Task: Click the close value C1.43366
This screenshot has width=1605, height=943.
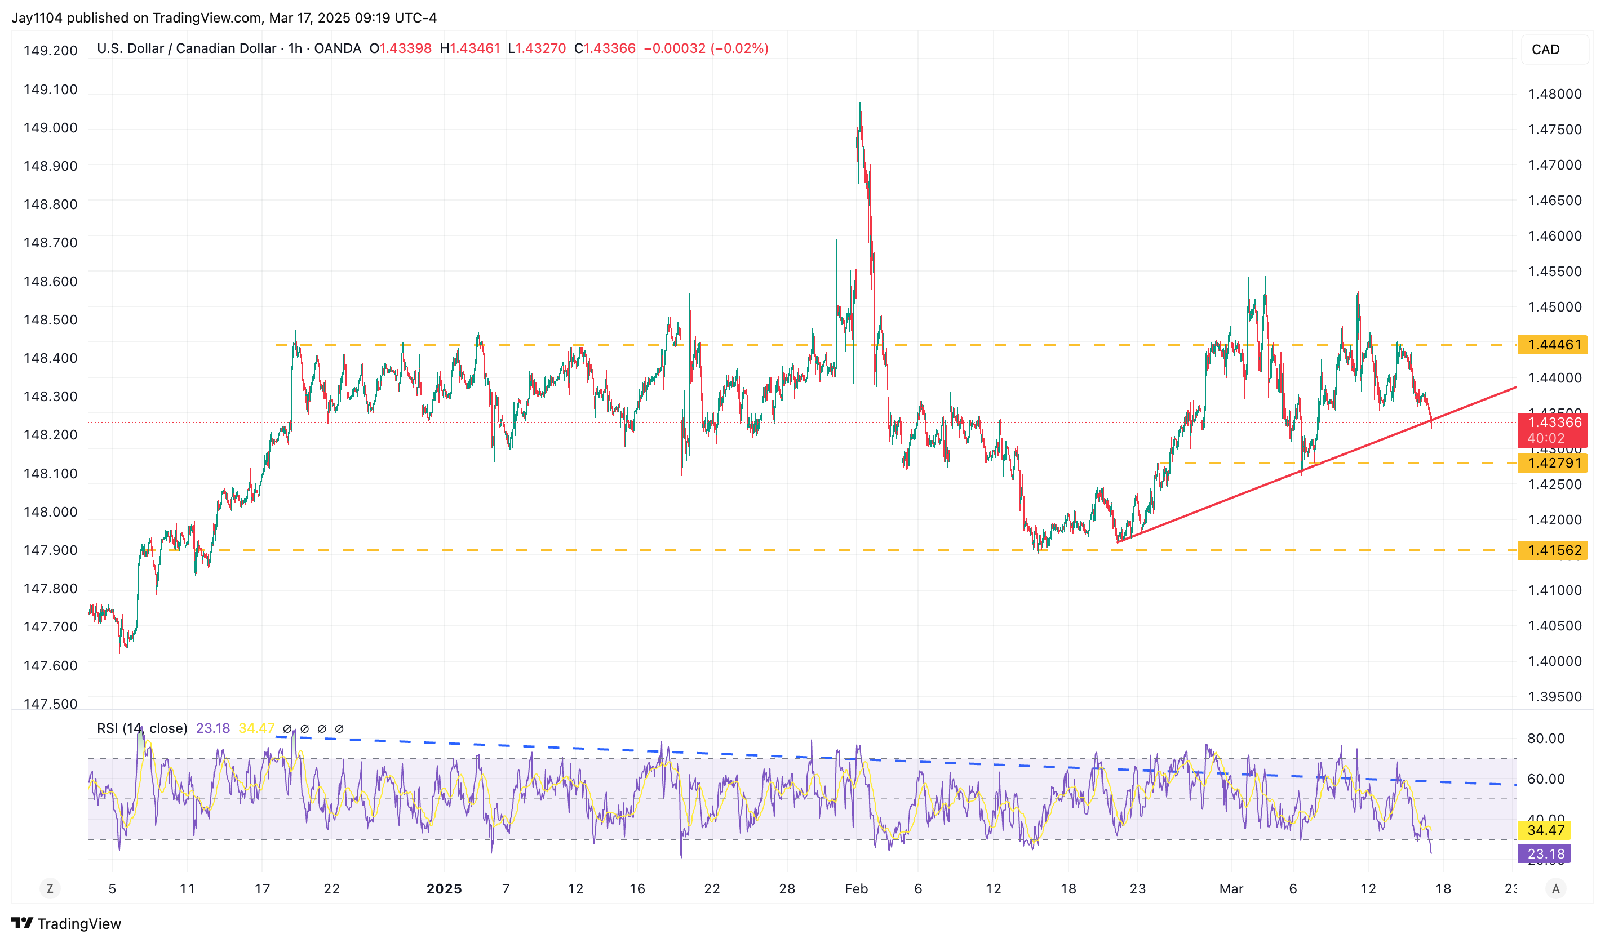Action: (605, 48)
